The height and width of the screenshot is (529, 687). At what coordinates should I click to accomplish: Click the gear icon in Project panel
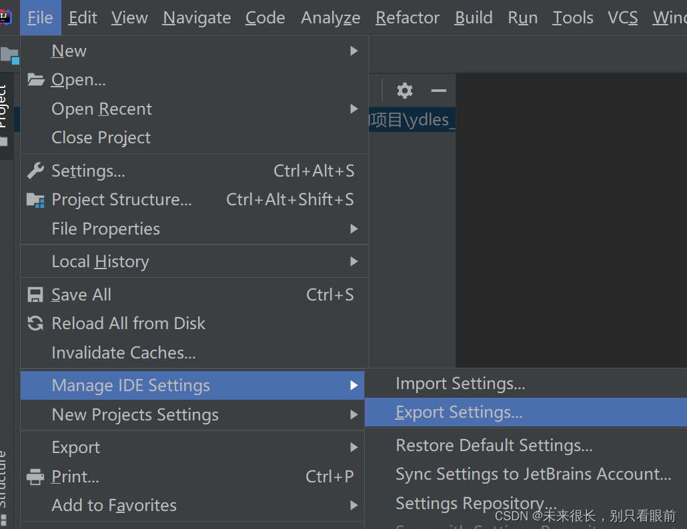tap(404, 91)
